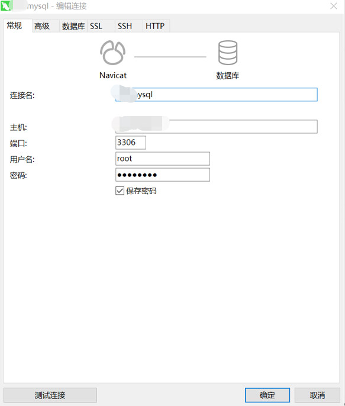Click the database cylinder icon
345x406 pixels.
(227, 53)
